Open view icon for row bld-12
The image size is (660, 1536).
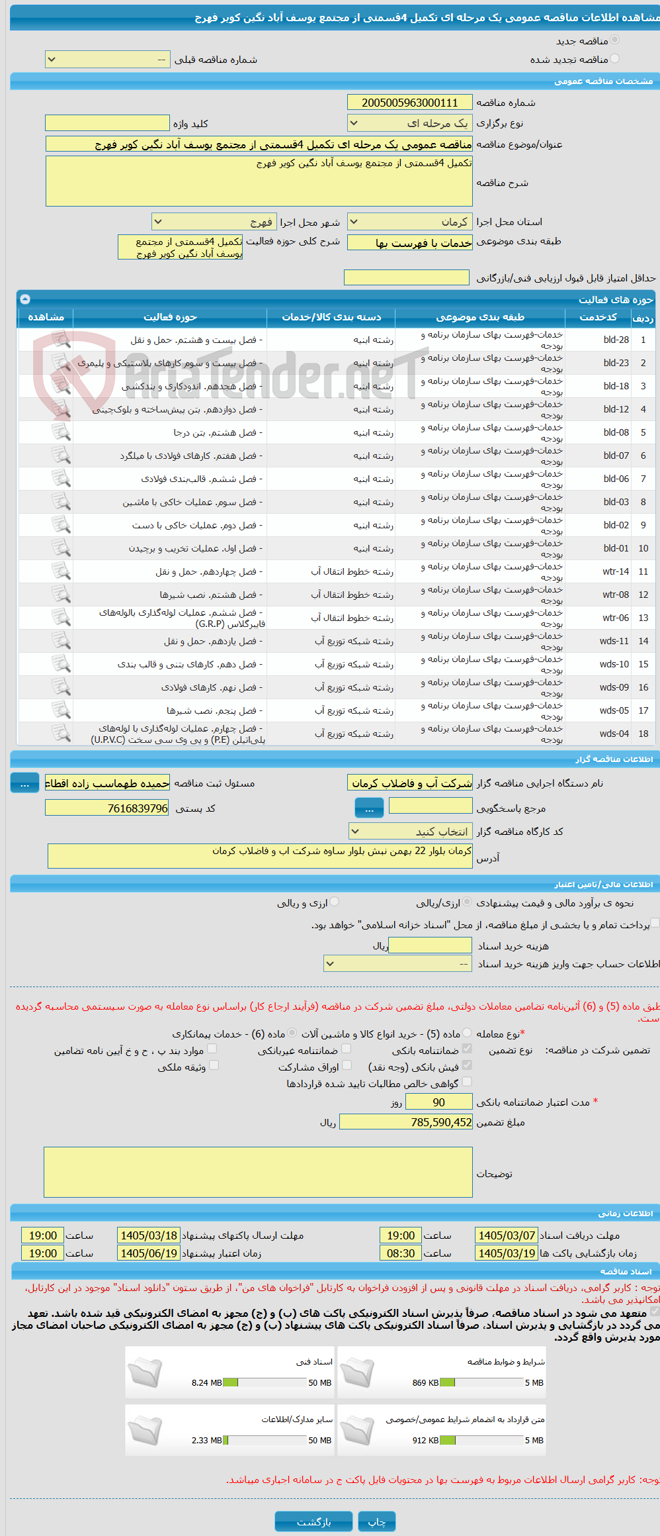coord(61,409)
